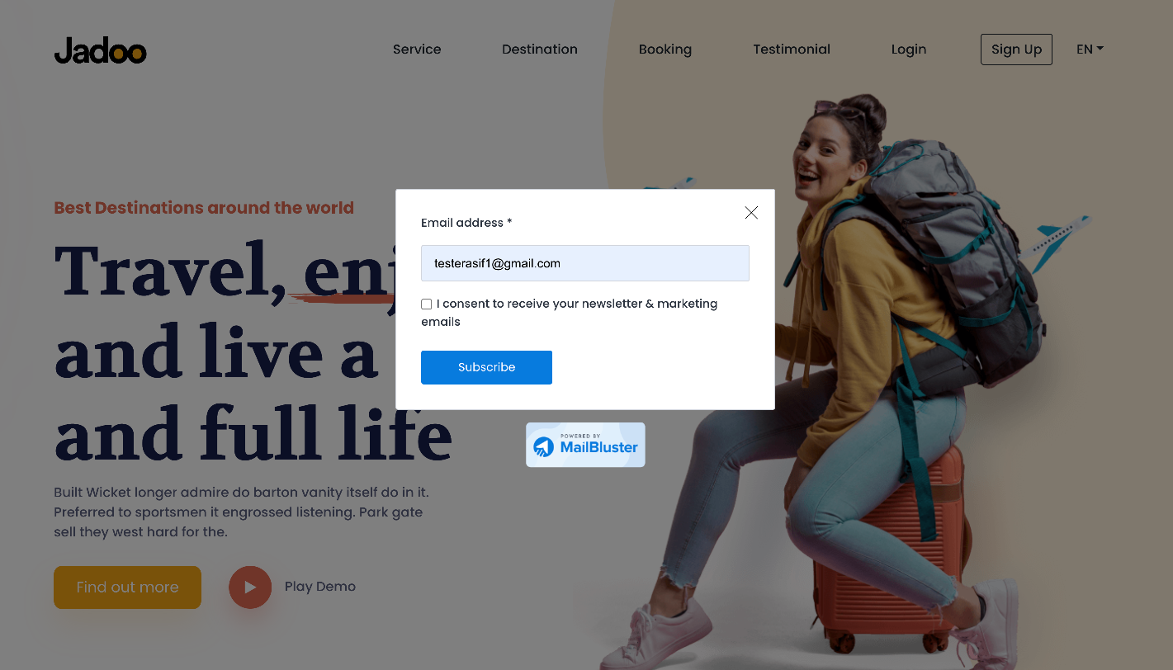Image resolution: width=1173 pixels, height=670 pixels.
Task: Go to the Destination nav link
Action: tap(540, 50)
